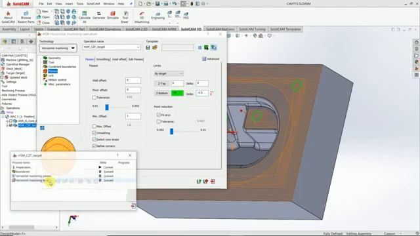Image resolution: width=420 pixels, height=236 pixels.
Task: Click the Z-Bottom button
Action: tap(161, 93)
